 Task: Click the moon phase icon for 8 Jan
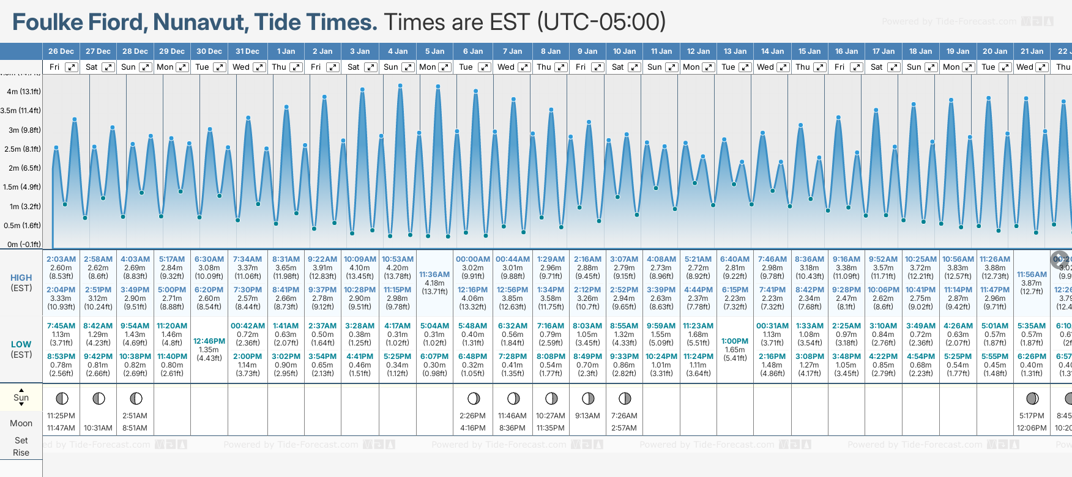[551, 399]
